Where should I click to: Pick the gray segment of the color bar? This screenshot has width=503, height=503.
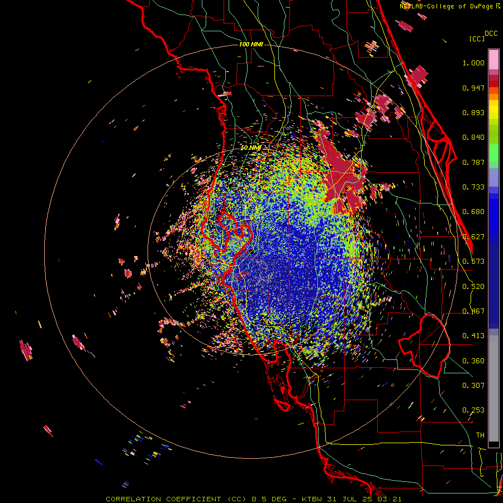[x=493, y=388]
